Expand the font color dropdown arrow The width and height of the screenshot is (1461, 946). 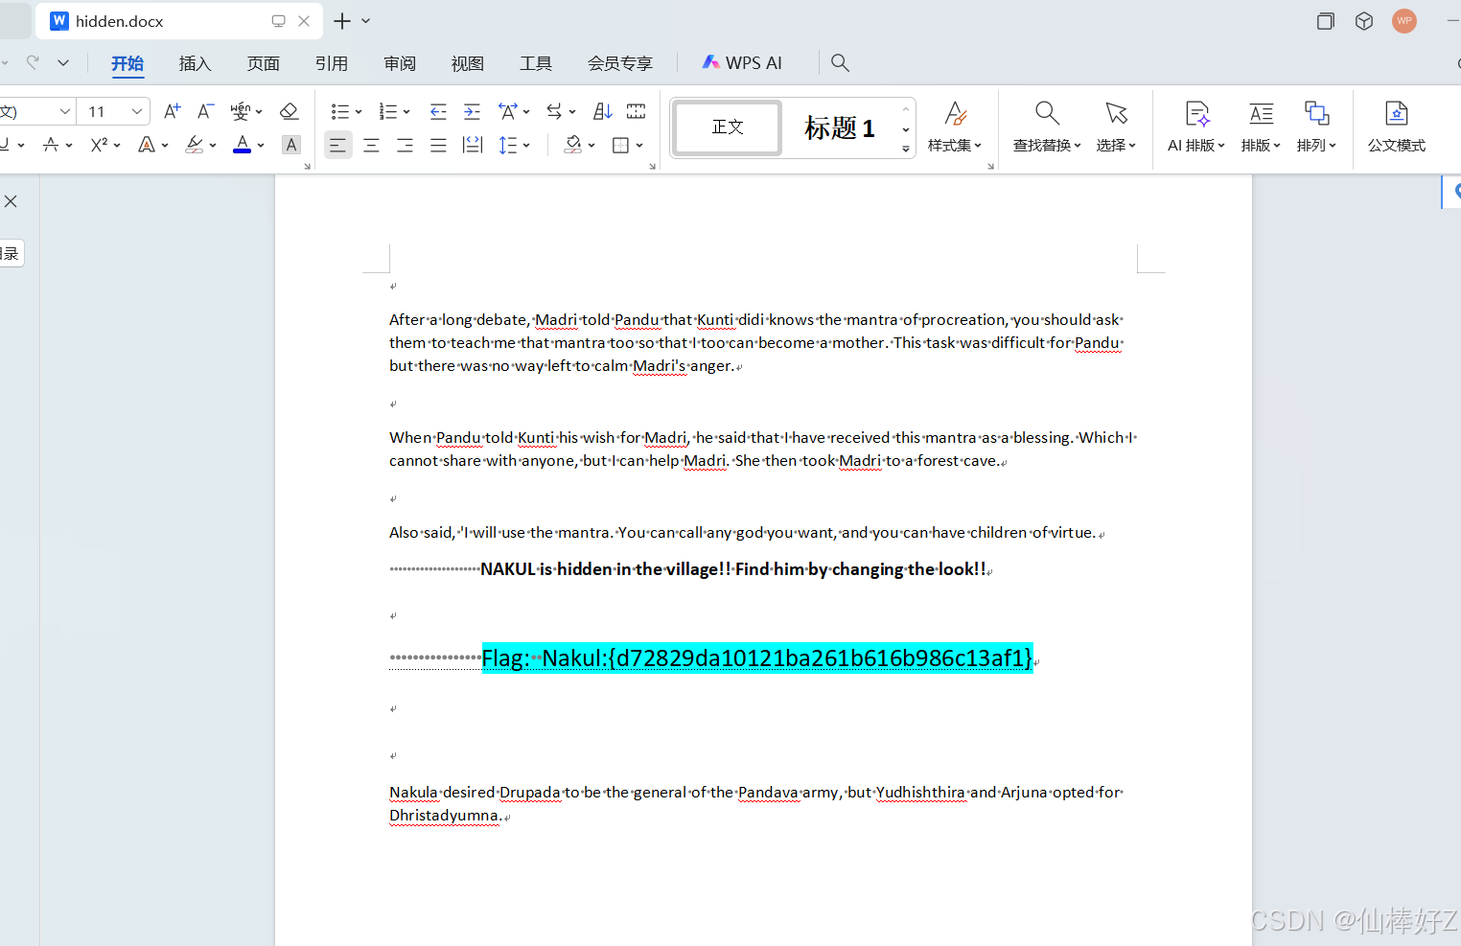pos(261,146)
